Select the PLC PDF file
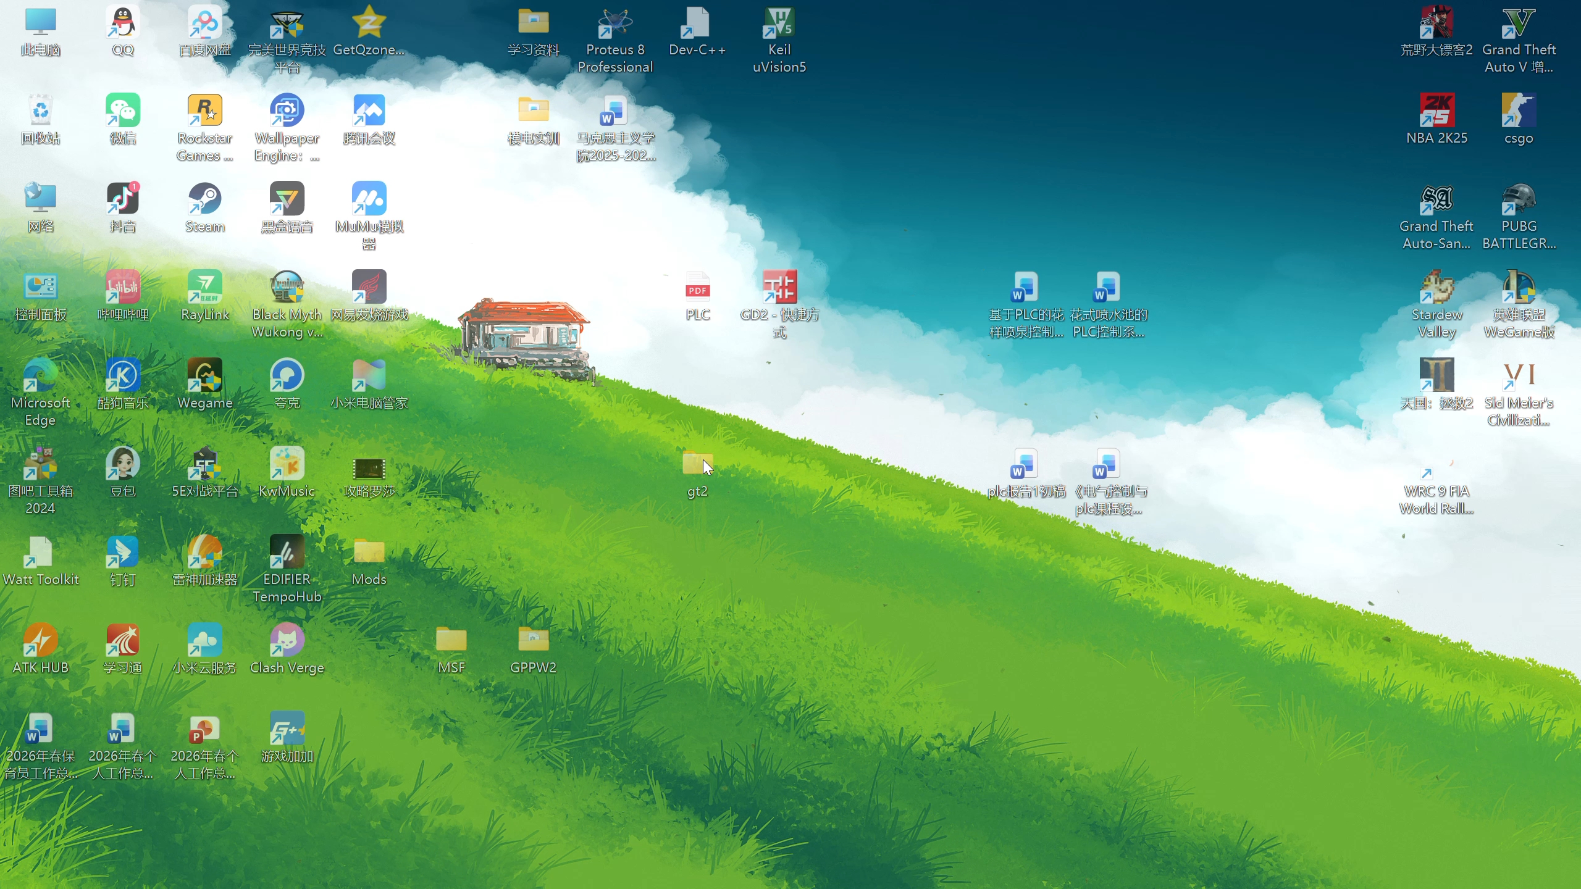Viewport: 1581px width, 889px height. click(697, 288)
